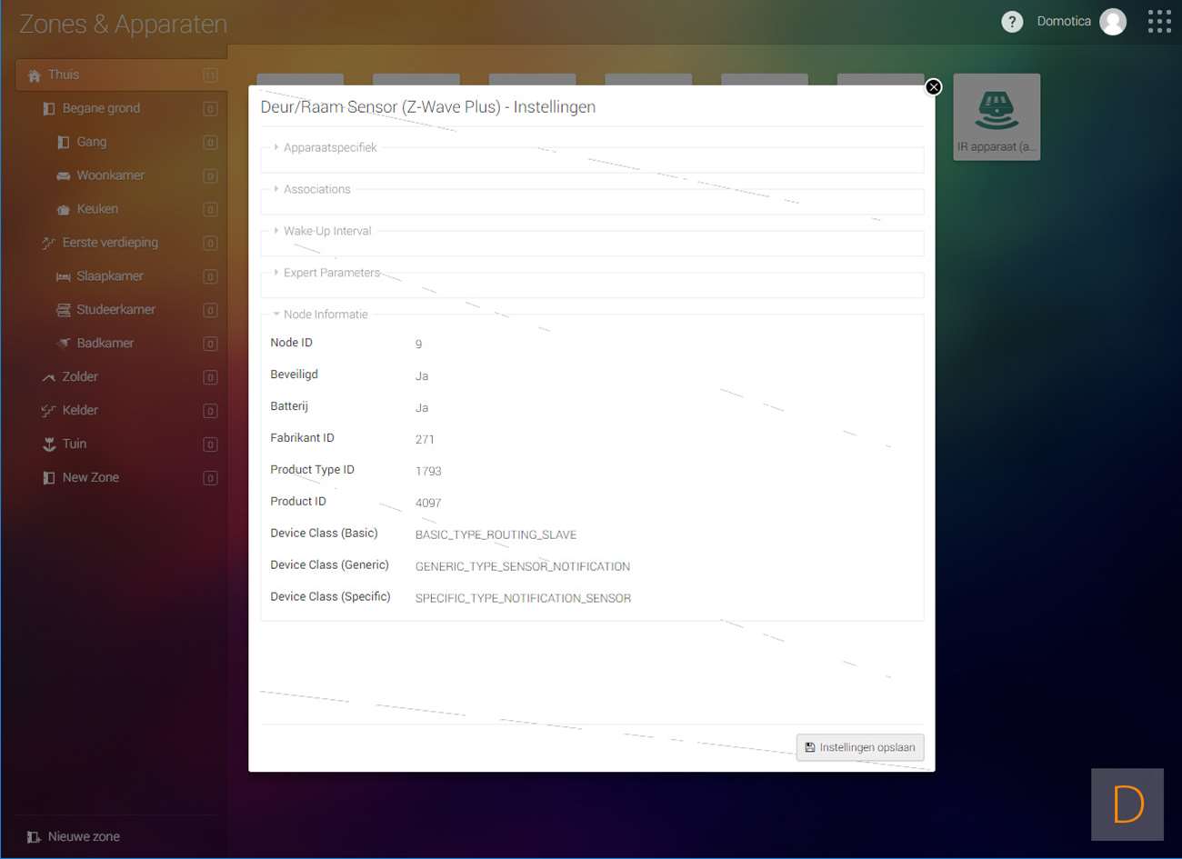
Task: Click the Thuis home icon
Action: (35, 75)
